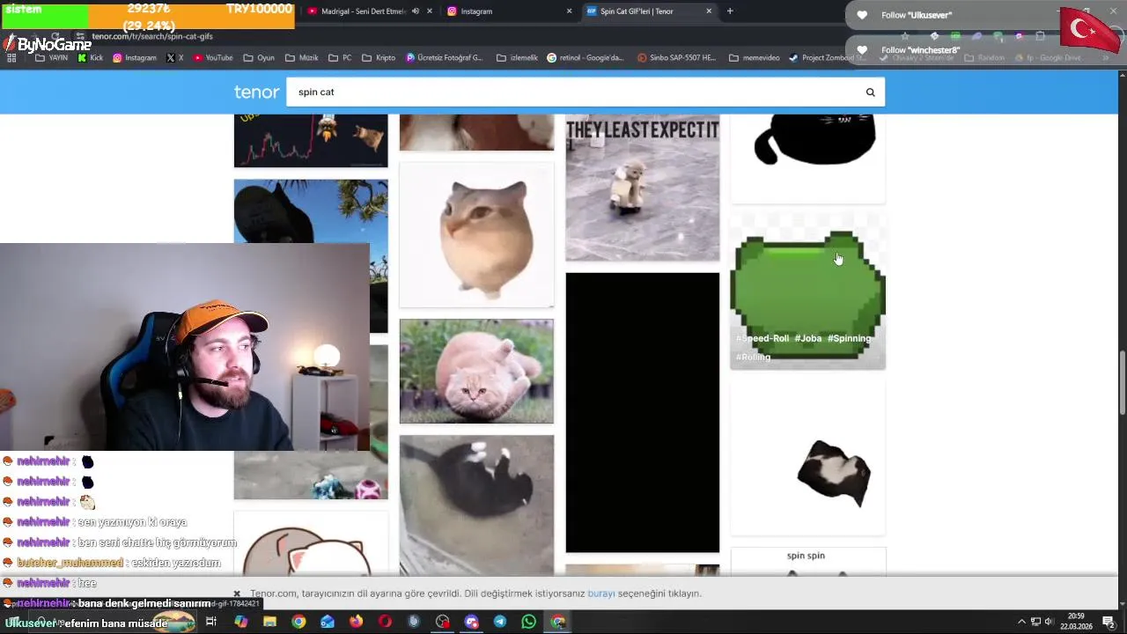Open the Project Zomboid Steam bookmark
1127x634 pixels.
click(x=828, y=58)
